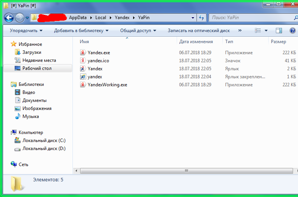
Task: Click Избранное star icon in sidebar
Action: coord(13,44)
